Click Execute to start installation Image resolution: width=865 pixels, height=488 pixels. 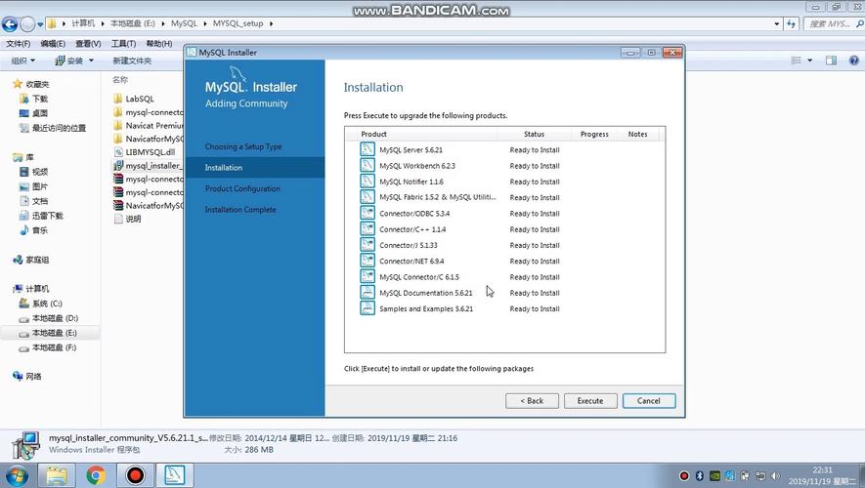click(590, 401)
